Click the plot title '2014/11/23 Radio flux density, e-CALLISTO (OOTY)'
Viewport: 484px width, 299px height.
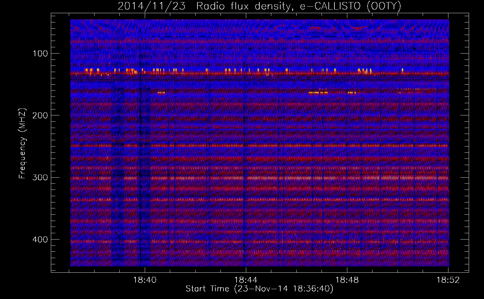pyautogui.click(x=259, y=6)
